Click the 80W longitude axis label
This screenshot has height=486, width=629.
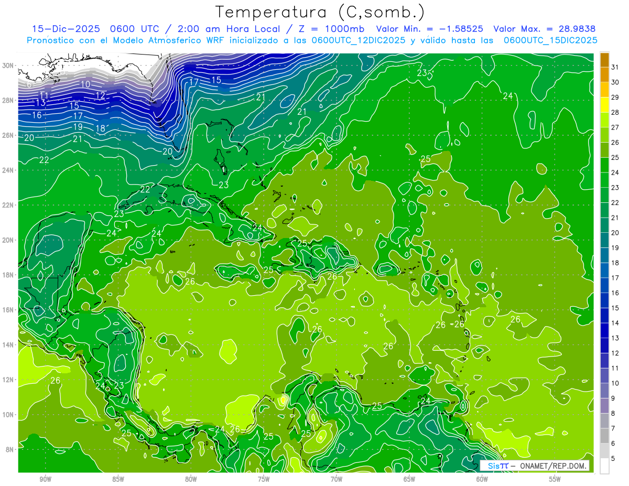[x=191, y=480]
